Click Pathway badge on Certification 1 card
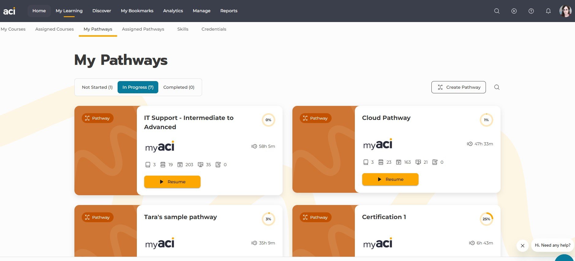575x261 pixels. pyautogui.click(x=316, y=217)
